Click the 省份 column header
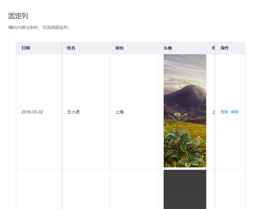Screen dimensions: 266x209 (134, 48)
